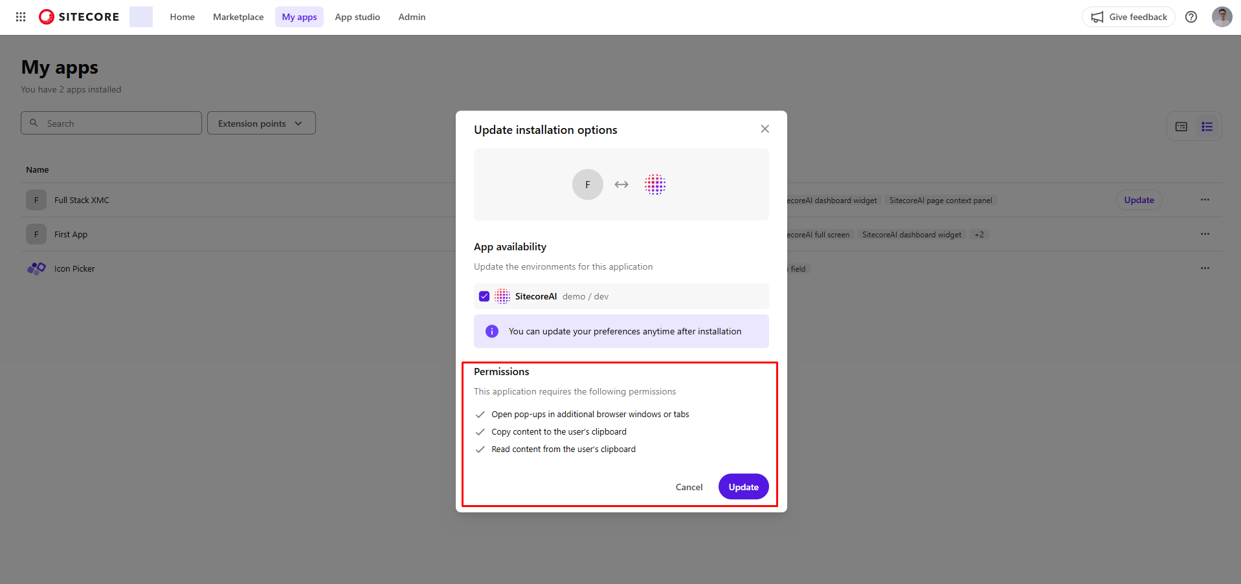Open the user profile avatar
1241x584 pixels.
point(1222,17)
